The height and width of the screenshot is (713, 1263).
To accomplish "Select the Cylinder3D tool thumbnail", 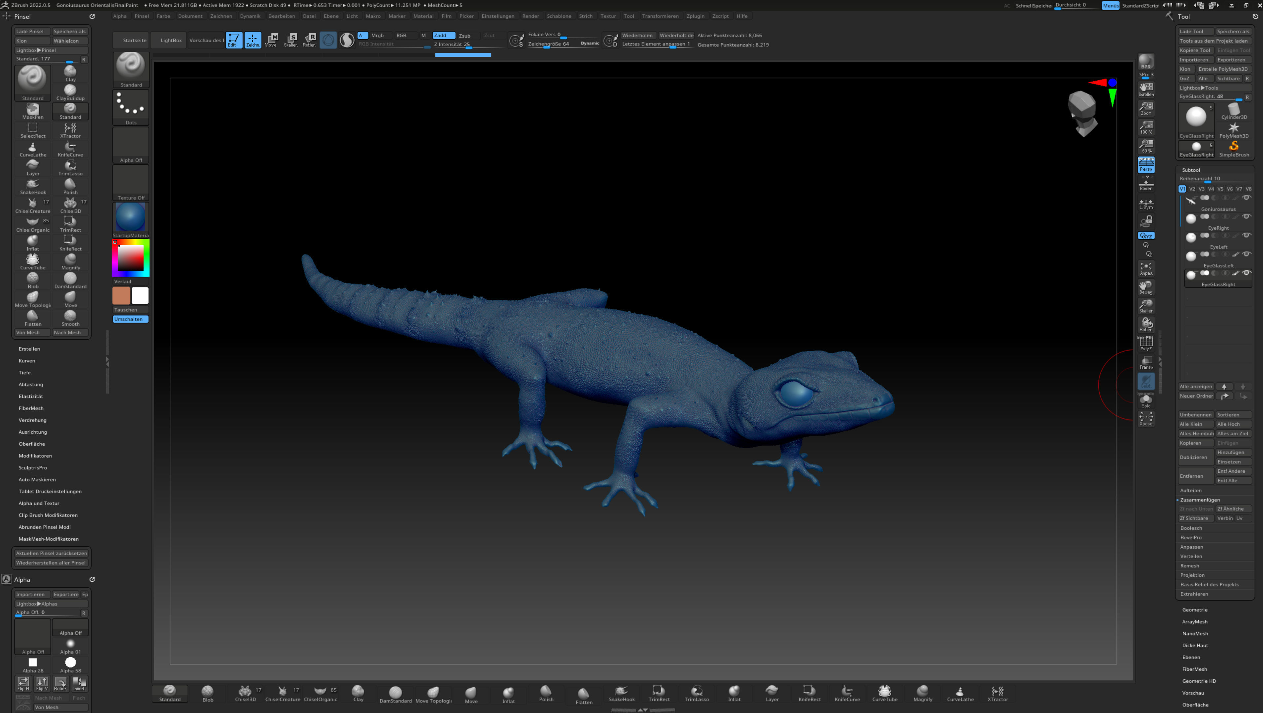I will (x=1234, y=111).
